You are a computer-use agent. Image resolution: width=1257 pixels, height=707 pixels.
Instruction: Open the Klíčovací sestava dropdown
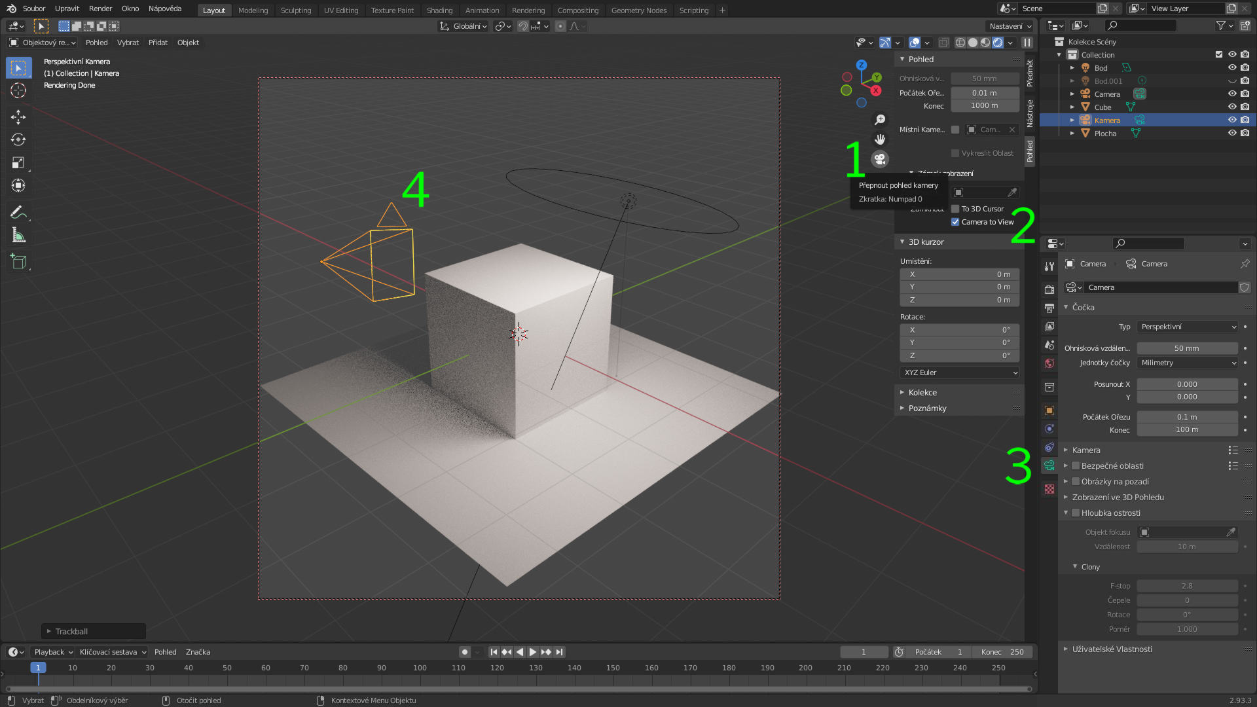pos(113,652)
